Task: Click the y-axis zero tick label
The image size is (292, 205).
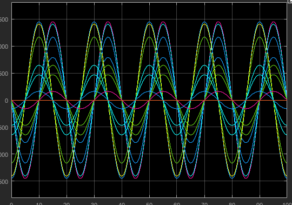Action: coord(6,101)
